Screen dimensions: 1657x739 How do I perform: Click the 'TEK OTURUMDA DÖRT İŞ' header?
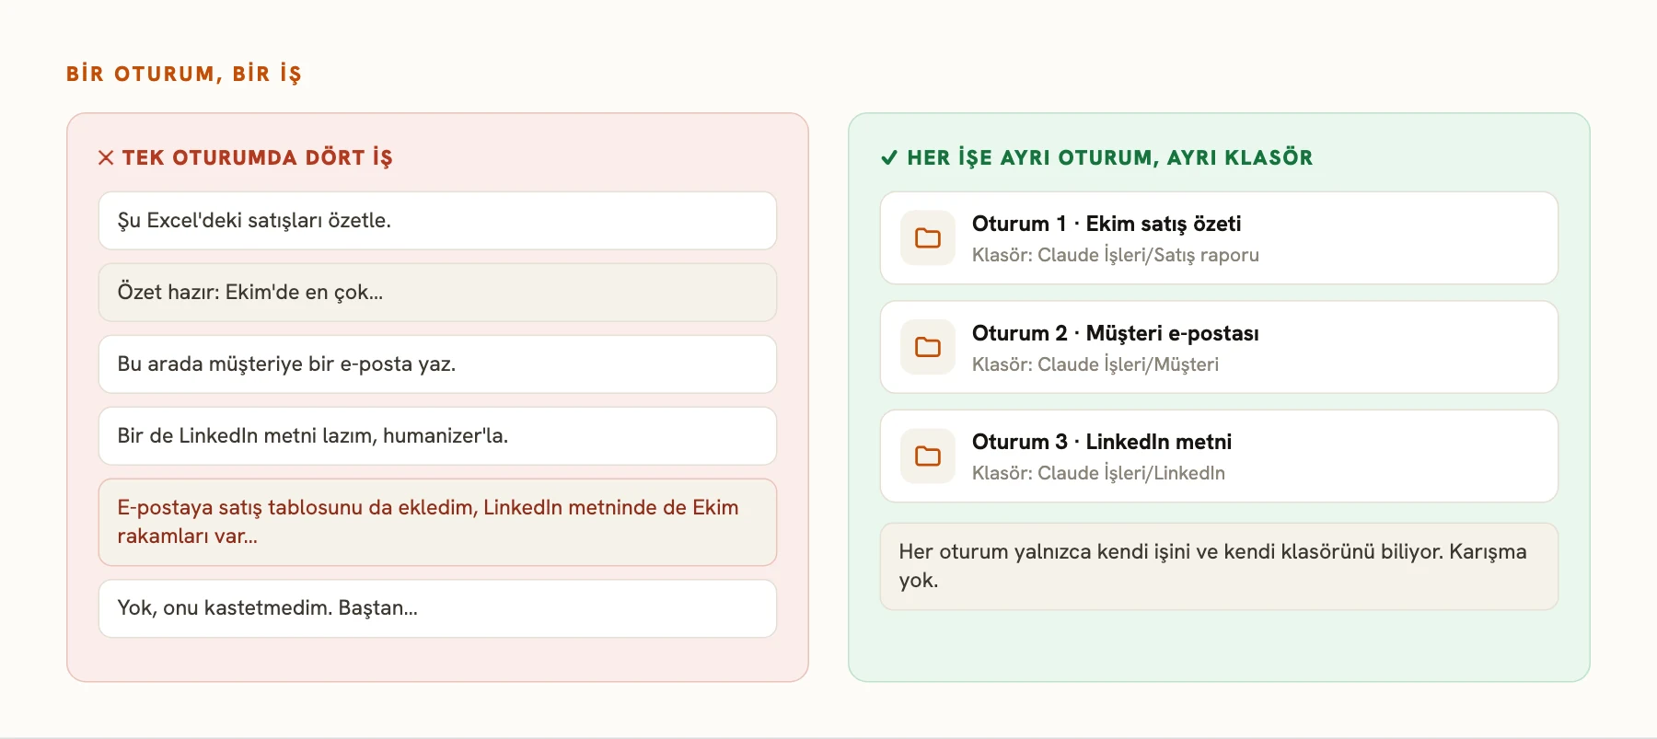click(x=258, y=157)
